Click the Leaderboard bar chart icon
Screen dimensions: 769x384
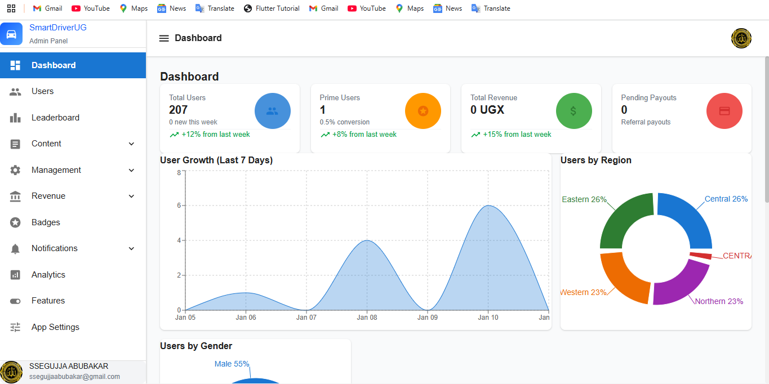pos(15,118)
